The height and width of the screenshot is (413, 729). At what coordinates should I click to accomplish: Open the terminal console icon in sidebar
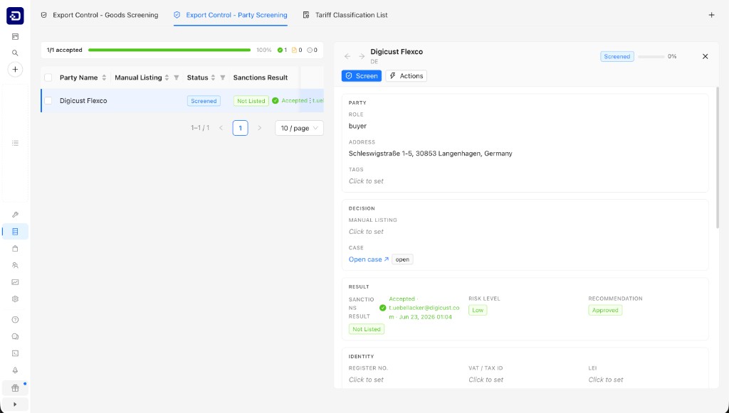click(15, 353)
